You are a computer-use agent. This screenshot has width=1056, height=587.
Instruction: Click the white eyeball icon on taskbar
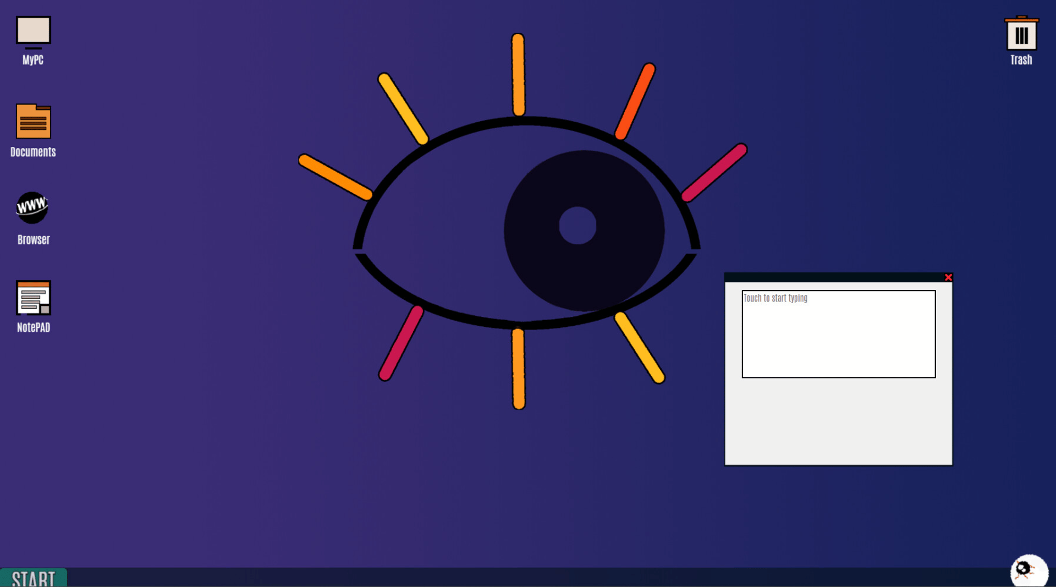[x=1028, y=570]
